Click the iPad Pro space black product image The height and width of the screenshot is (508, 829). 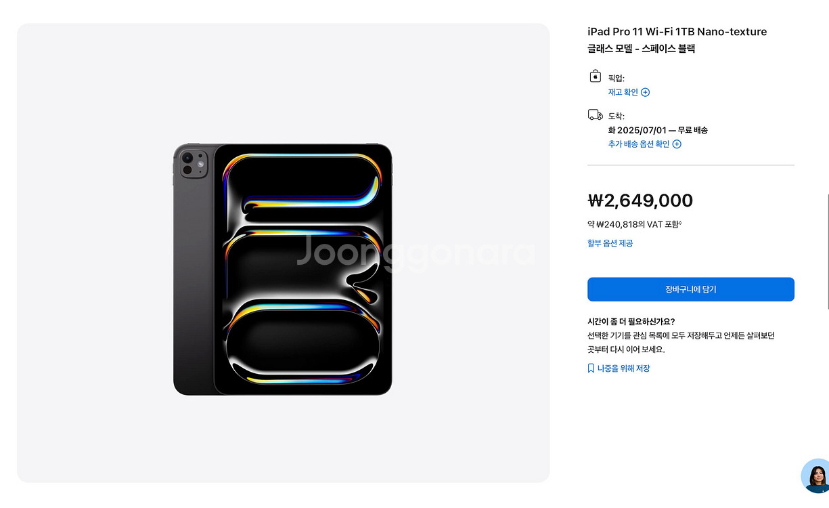(283, 269)
